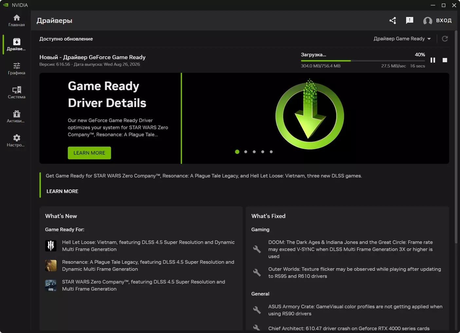Screen dimensions: 460x333
Task: Refresh the driver update check
Action: pos(445,39)
